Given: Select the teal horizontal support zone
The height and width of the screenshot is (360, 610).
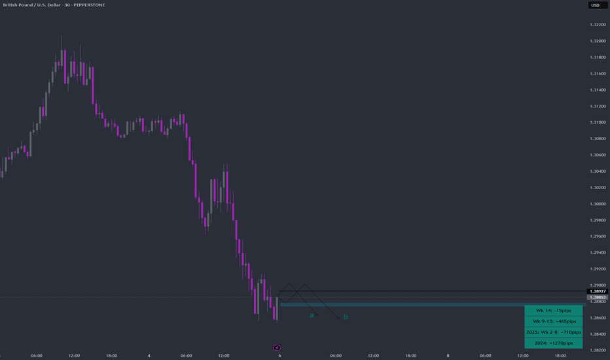Looking at the screenshot, I should click(x=433, y=305).
